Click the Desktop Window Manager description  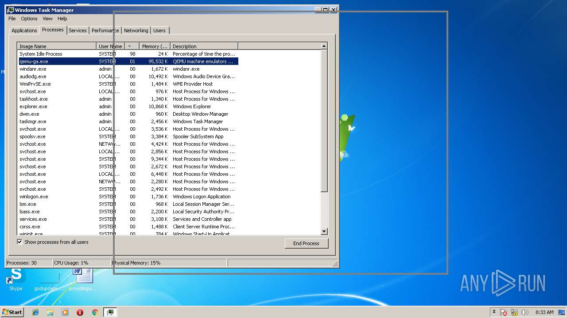[200, 114]
